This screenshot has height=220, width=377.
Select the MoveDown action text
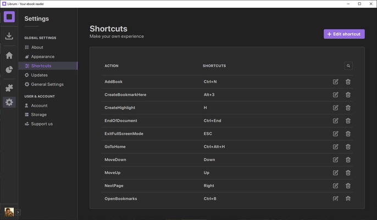115,159
